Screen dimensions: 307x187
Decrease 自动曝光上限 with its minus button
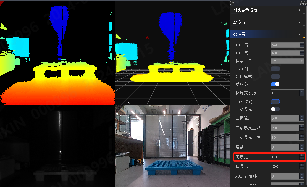[302, 129]
